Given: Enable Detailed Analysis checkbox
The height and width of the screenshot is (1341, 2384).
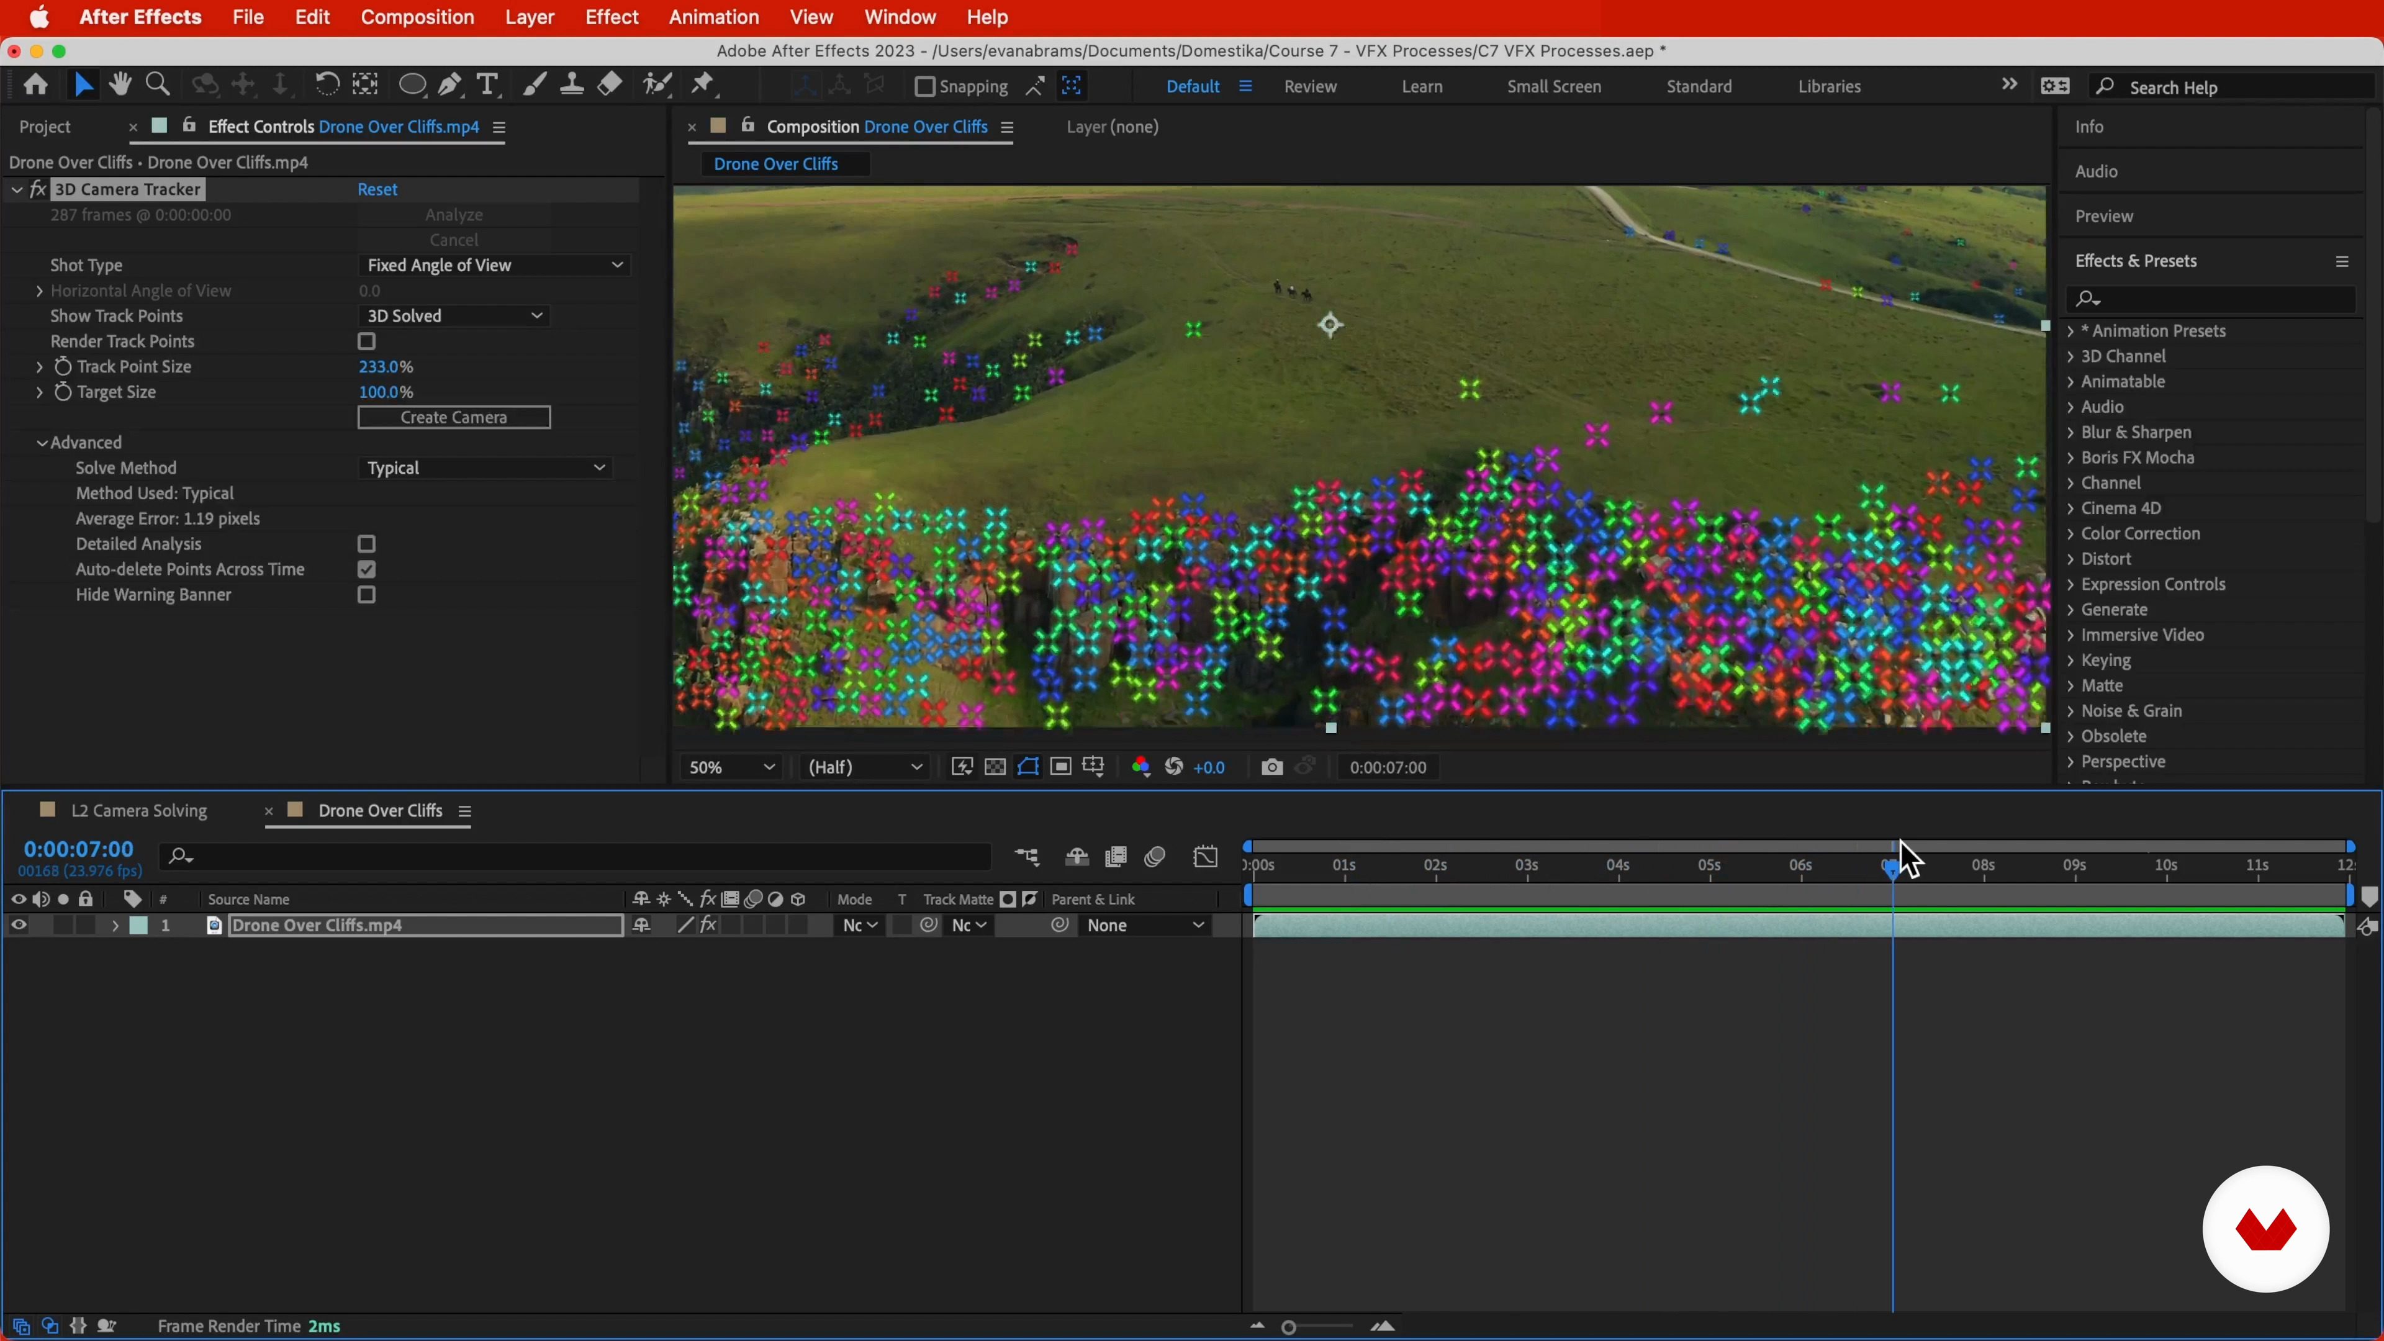Looking at the screenshot, I should pyautogui.click(x=366, y=544).
